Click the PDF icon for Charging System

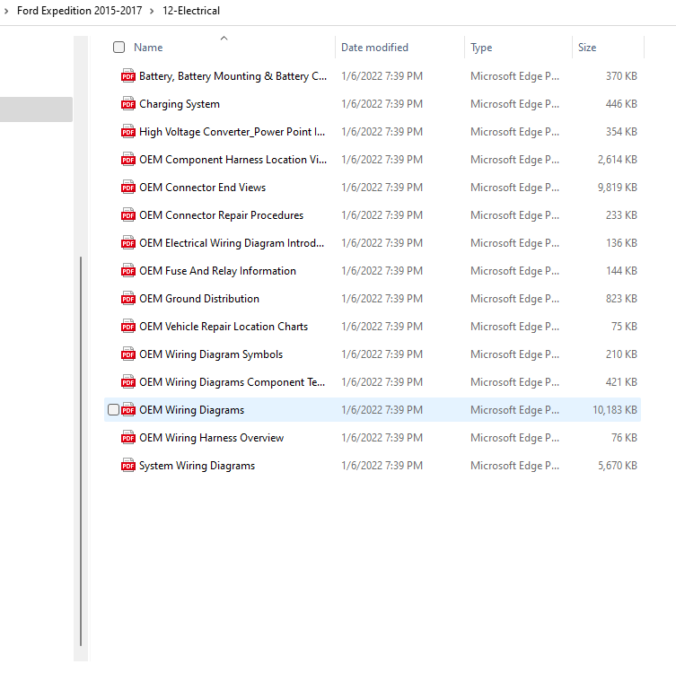click(127, 104)
